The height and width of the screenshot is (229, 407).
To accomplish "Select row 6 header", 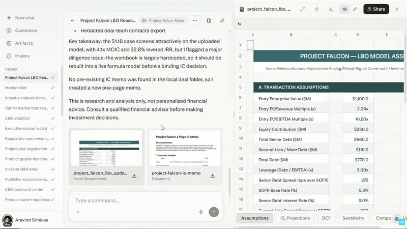I will coord(240,98).
